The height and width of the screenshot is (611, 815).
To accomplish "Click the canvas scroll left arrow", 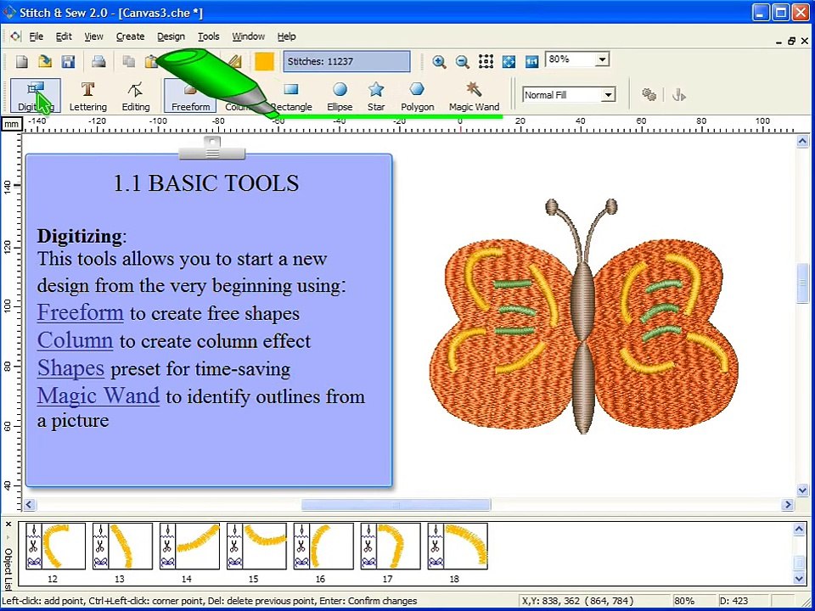I will (x=30, y=504).
